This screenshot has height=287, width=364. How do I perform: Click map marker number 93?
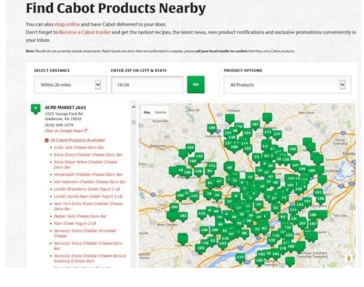[283, 218]
